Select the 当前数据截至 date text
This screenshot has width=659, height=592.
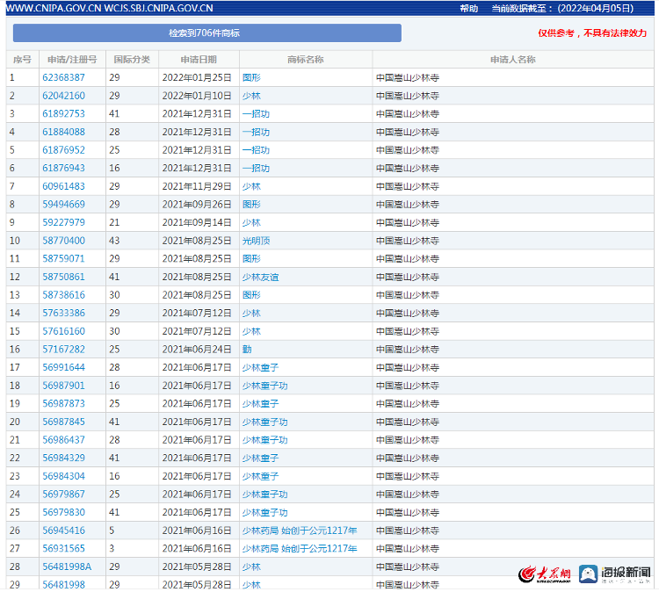point(562,9)
